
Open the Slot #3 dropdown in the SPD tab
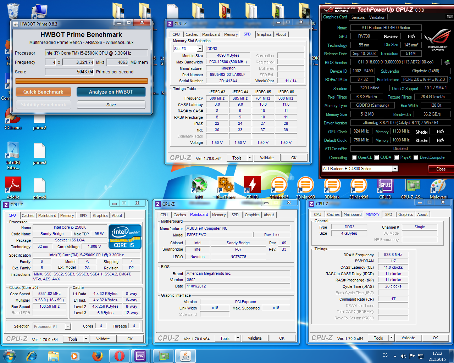pos(200,49)
